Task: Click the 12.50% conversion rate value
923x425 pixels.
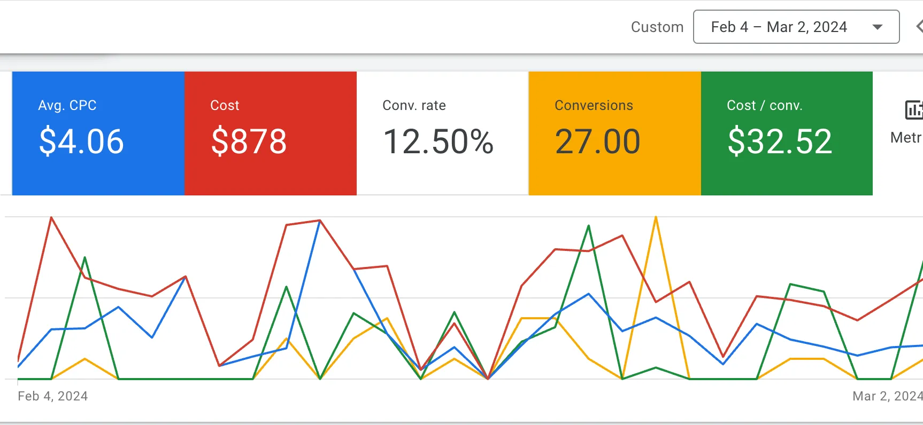Action: click(x=439, y=141)
